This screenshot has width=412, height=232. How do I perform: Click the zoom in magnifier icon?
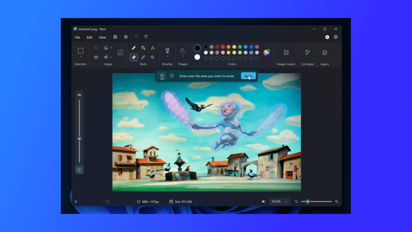(x=336, y=201)
